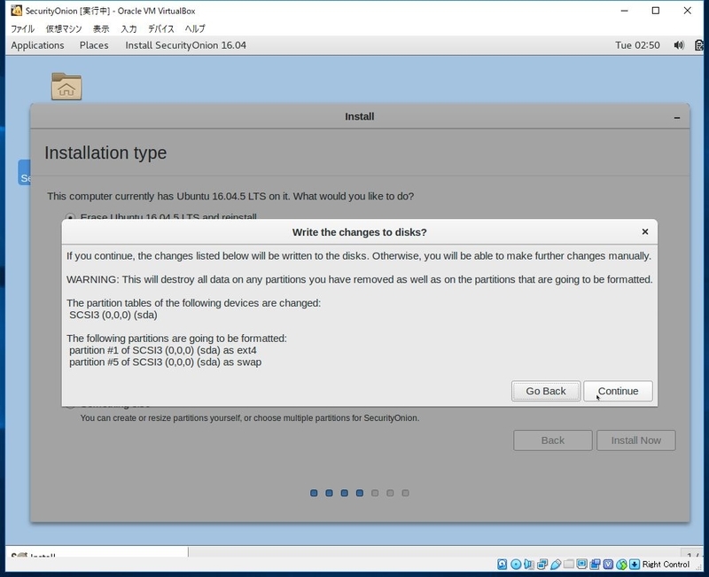Click the volume speaker icon in top panel

[679, 45]
